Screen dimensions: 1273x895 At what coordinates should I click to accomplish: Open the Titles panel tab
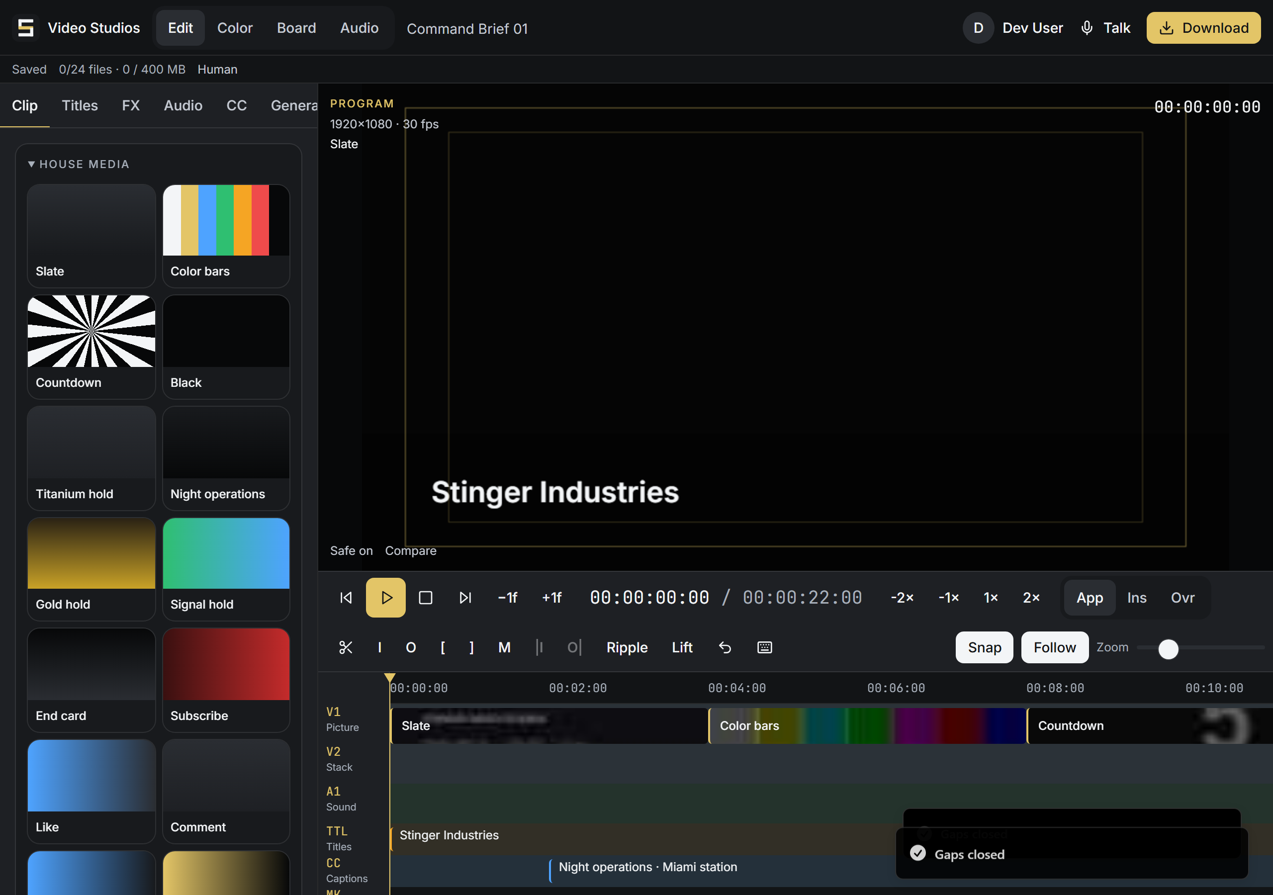point(80,105)
